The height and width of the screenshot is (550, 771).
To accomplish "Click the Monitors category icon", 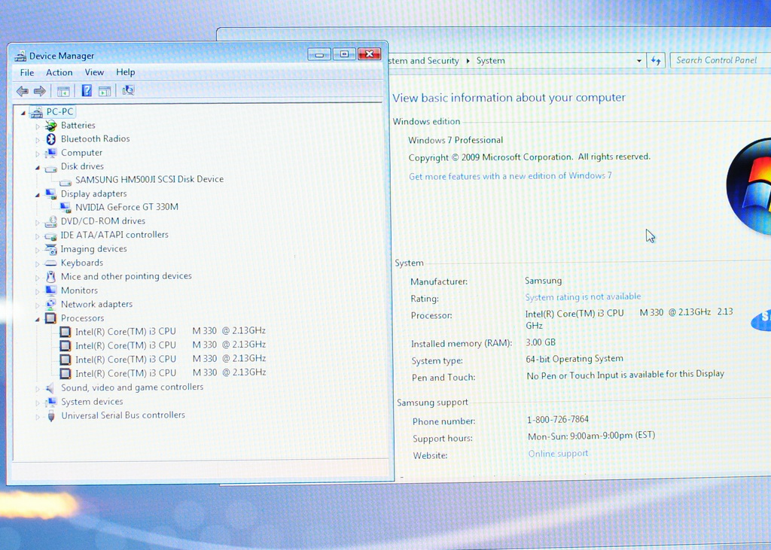I will point(50,290).
